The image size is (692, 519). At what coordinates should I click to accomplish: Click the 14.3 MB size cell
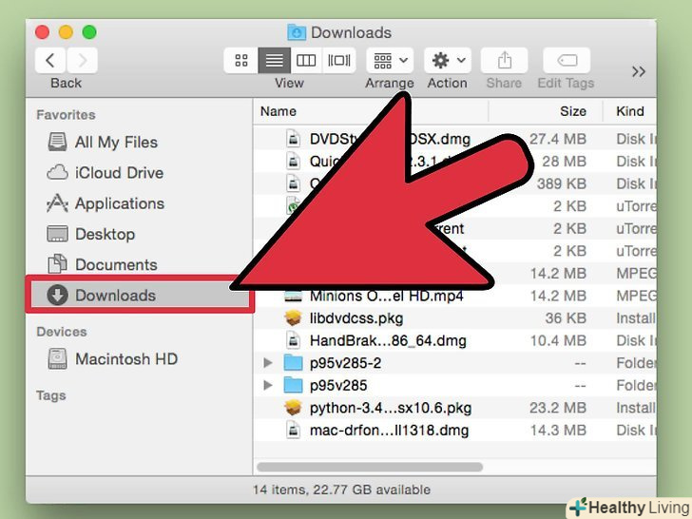[x=558, y=431]
